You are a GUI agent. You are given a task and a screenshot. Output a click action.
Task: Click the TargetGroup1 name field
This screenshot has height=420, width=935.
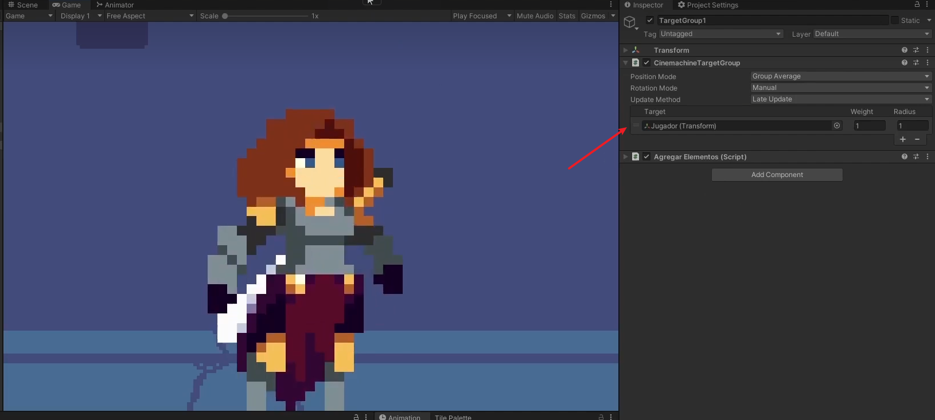pos(773,20)
